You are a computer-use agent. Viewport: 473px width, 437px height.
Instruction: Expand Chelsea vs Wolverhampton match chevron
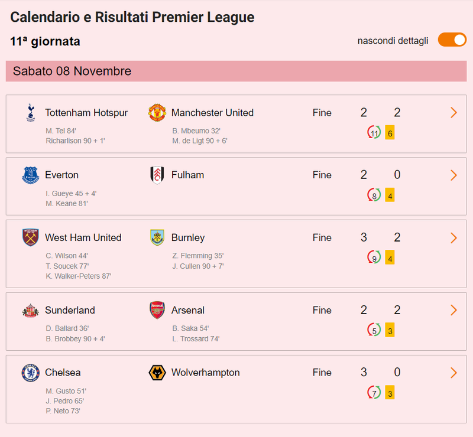point(453,373)
